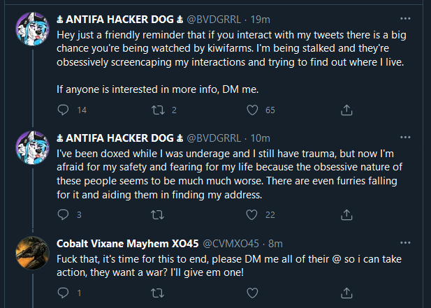Open more options on the 8m reply
This screenshot has width=431, height=308.
pyautogui.click(x=405, y=242)
